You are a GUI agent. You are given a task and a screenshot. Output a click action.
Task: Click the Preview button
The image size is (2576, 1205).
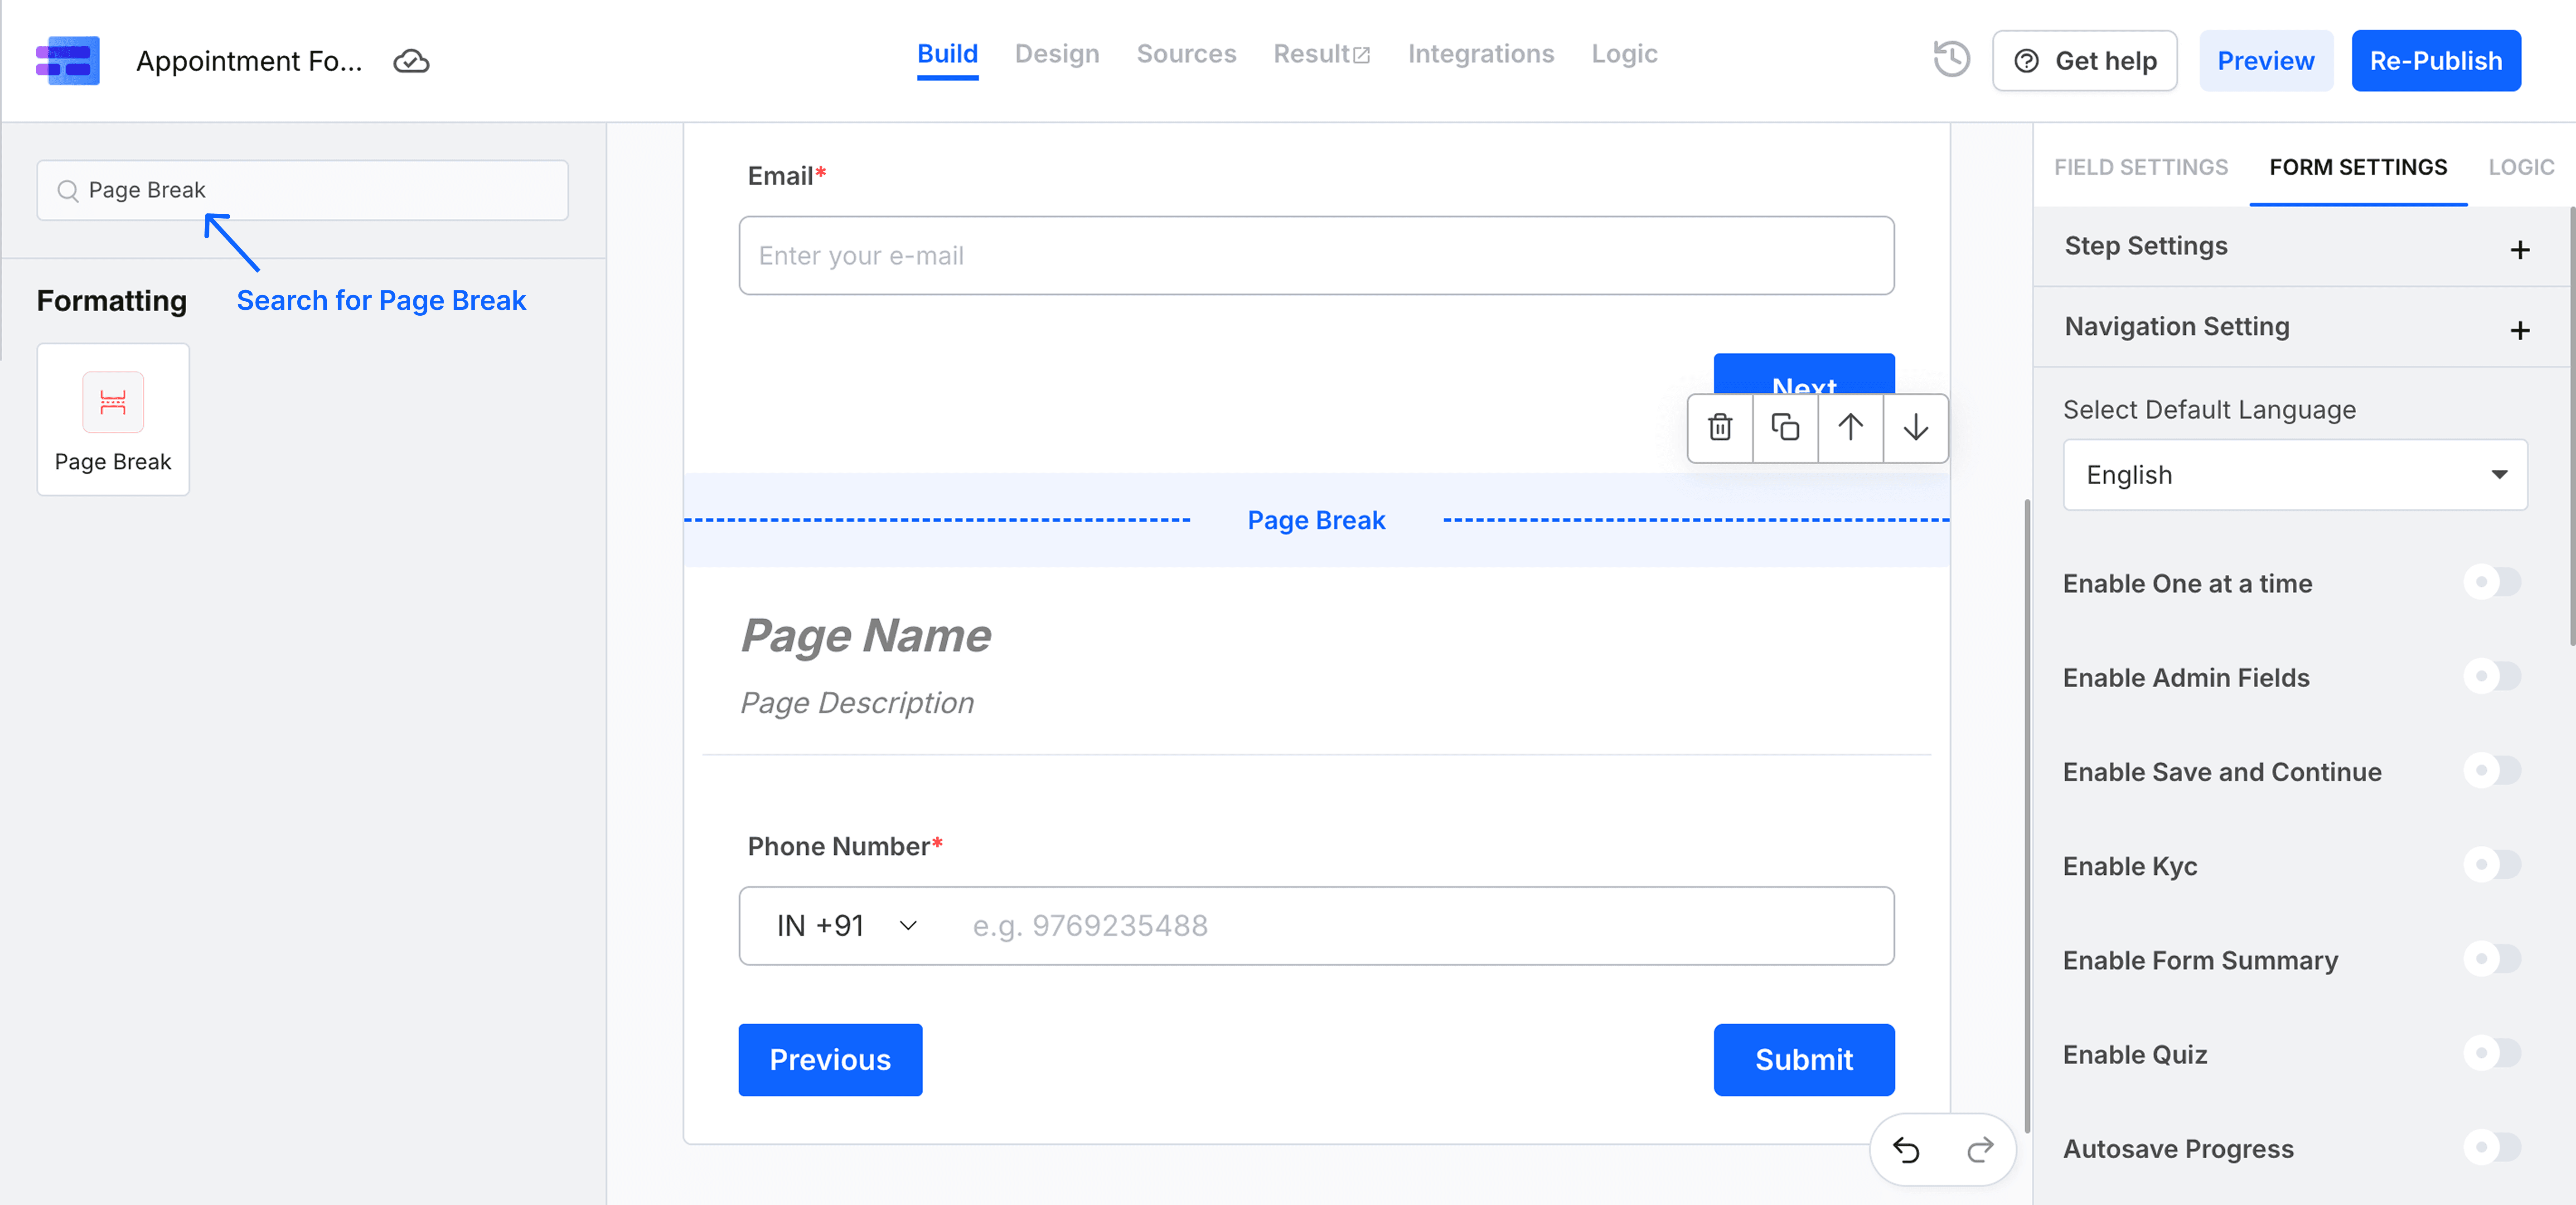2265,61
